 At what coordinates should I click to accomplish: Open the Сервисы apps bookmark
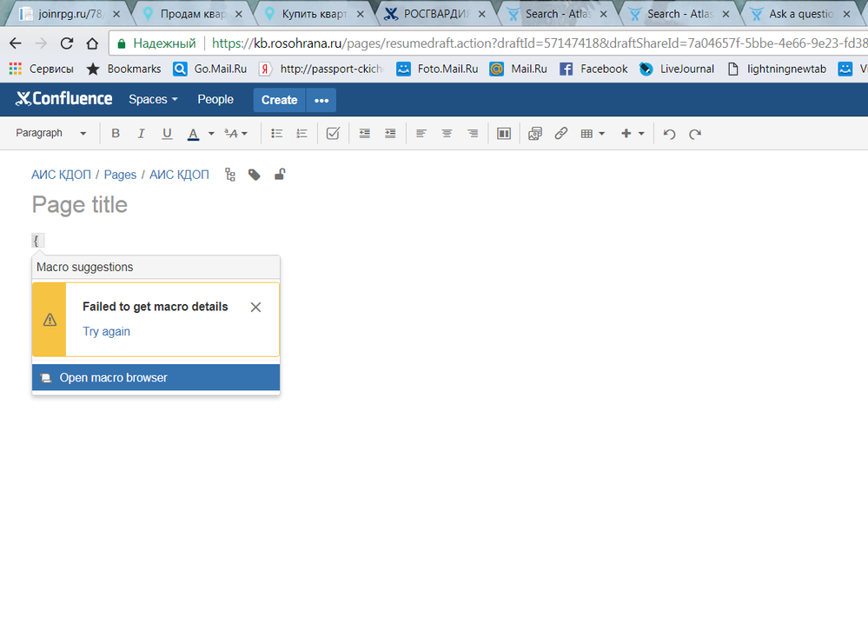(42, 69)
